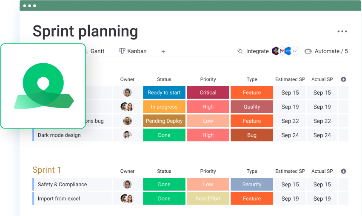Click the Gmail integration icon

(x=282, y=51)
